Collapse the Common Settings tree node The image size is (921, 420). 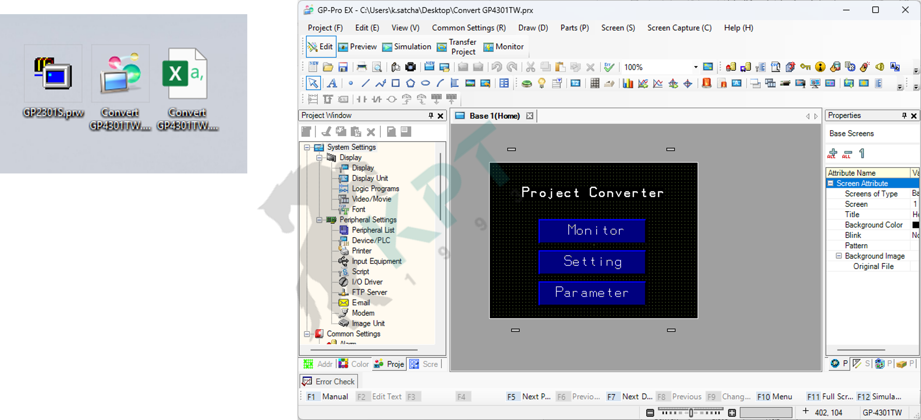point(307,334)
